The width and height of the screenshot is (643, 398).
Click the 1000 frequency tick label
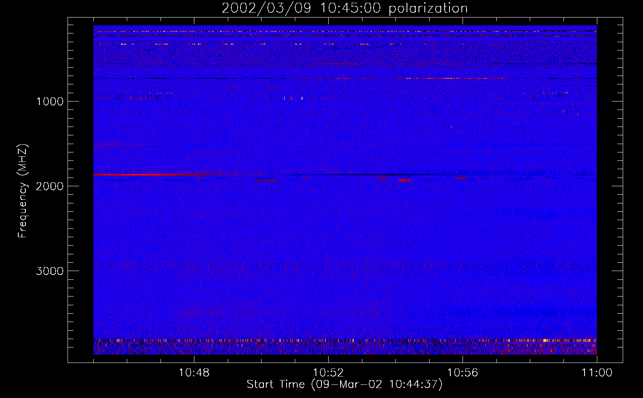pos(50,101)
